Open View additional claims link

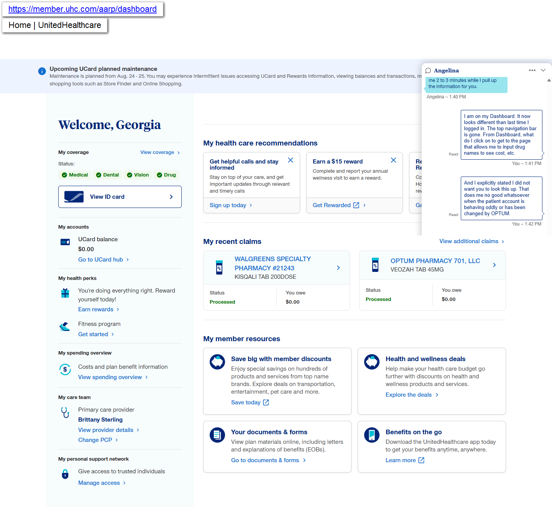click(x=472, y=241)
